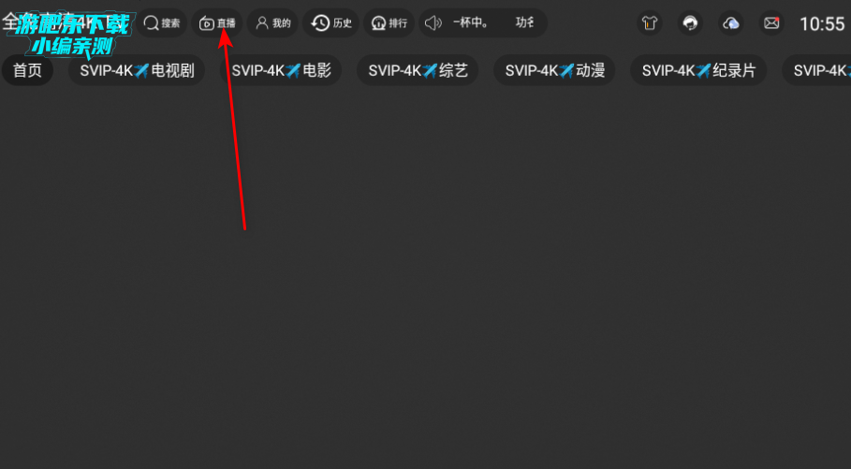Open the T-shirt theme skin icon

pyautogui.click(x=649, y=23)
